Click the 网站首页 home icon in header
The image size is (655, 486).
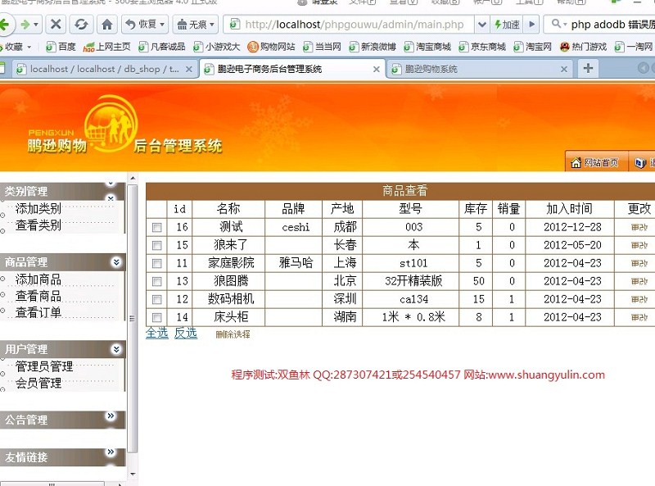[x=576, y=162]
